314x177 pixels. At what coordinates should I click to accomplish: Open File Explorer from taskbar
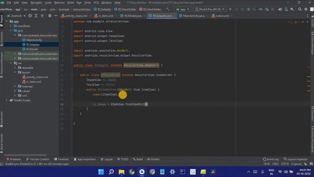122,172
